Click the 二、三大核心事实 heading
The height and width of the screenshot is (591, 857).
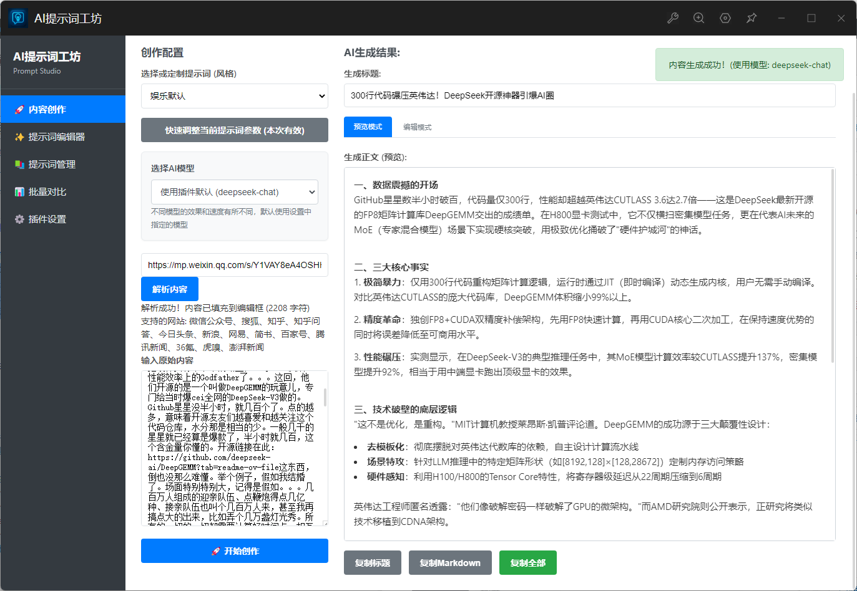point(391,267)
